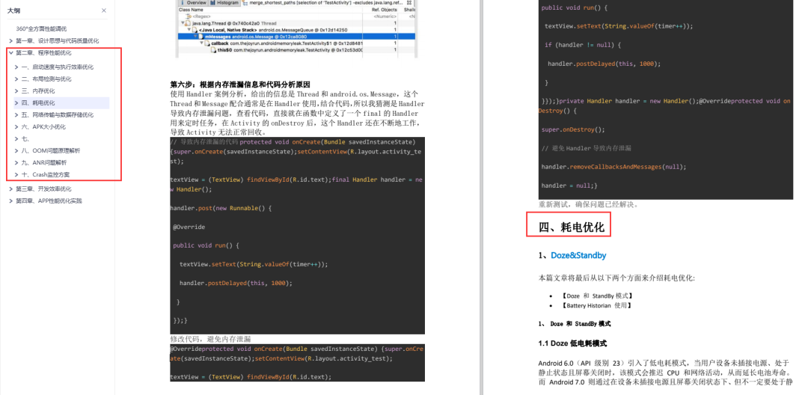Go to 第四章、APP性能优化实践 entry
Viewport: 808px width, 395px height.
49,200
